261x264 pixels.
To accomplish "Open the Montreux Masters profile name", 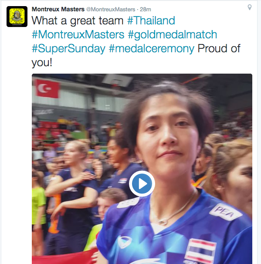I will [58, 9].
